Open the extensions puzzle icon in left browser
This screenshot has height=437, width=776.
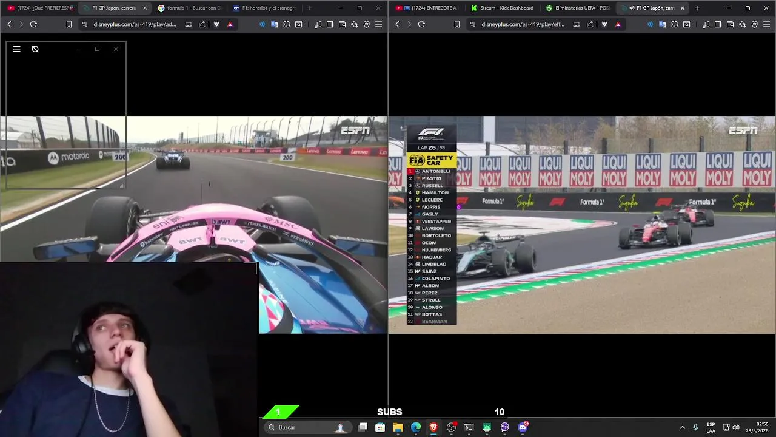coord(287,24)
